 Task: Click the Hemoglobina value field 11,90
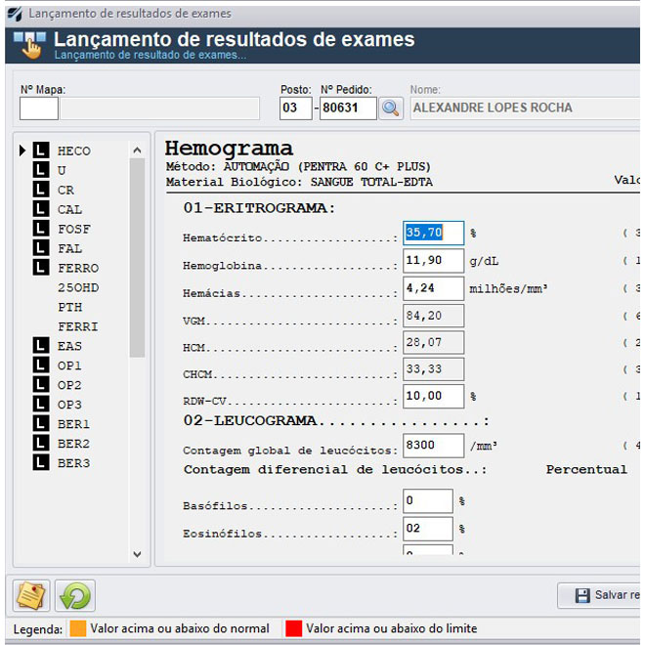[x=434, y=260]
